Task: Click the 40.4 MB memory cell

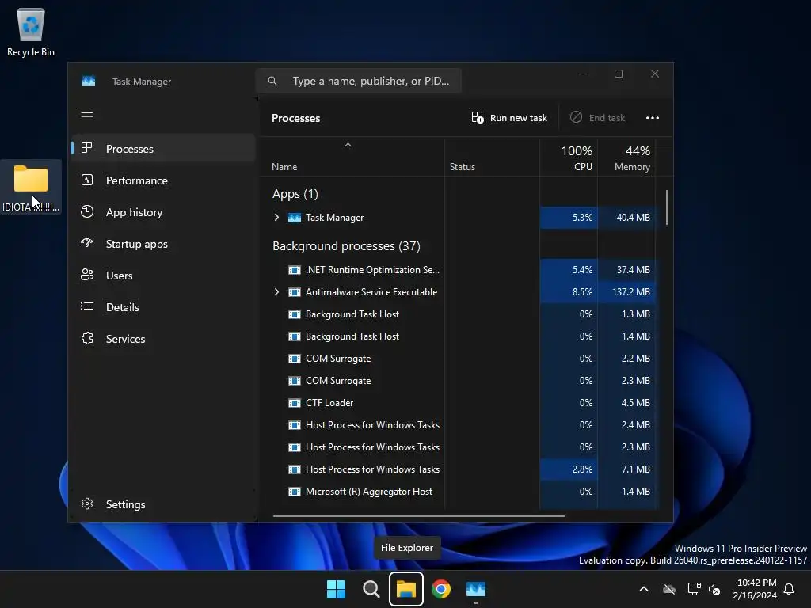Action: (x=626, y=218)
